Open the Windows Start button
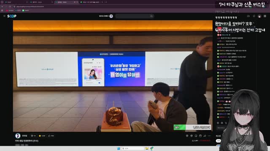 click(119, 148)
